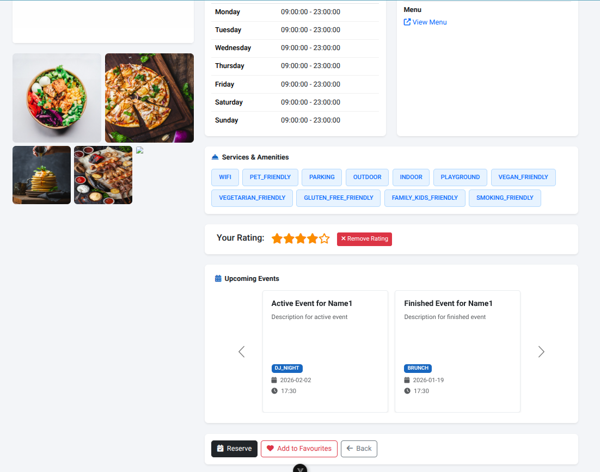
Task: Click the Reserve button
Action: click(234, 449)
